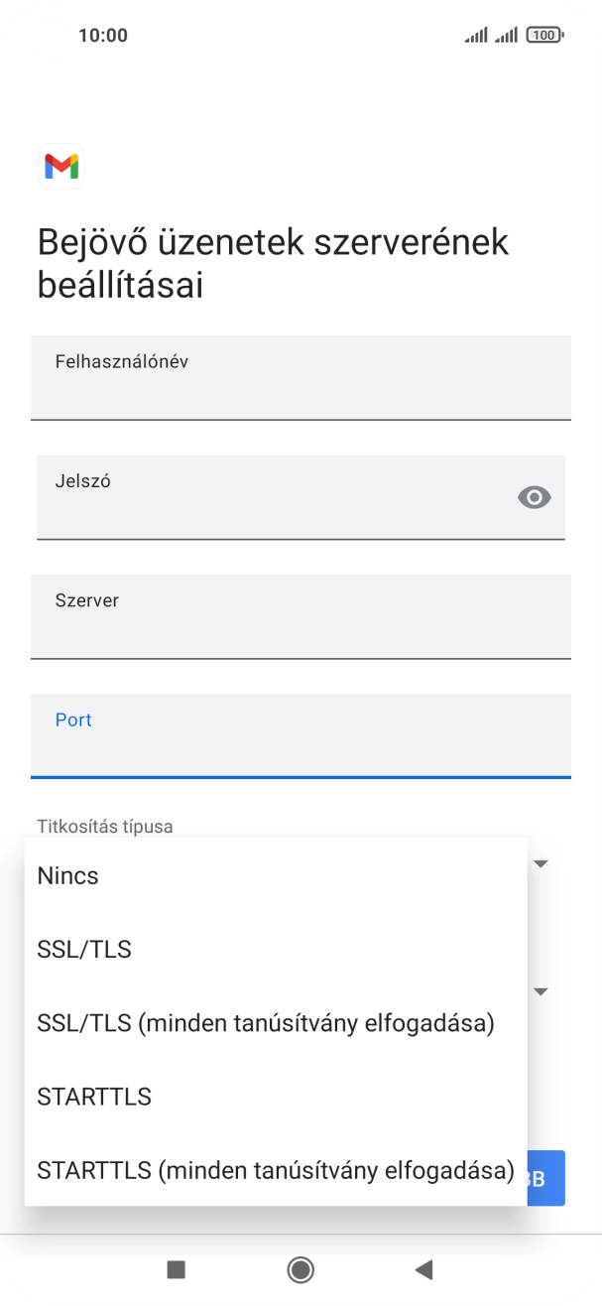Open the Titkosítás típusa dropdown arrow

(540, 863)
